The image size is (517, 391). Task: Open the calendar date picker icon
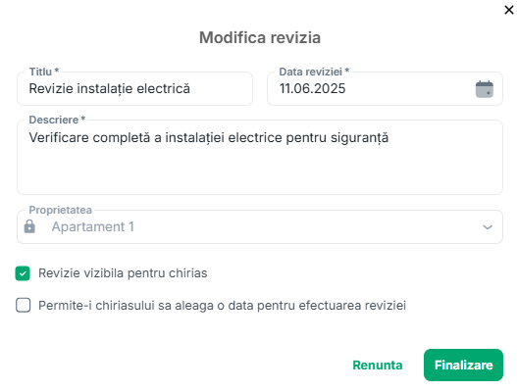click(x=484, y=89)
